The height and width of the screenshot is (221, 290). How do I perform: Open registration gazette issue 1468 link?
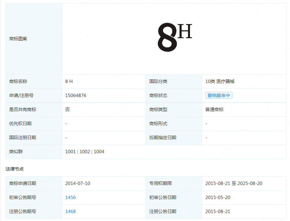(71, 211)
